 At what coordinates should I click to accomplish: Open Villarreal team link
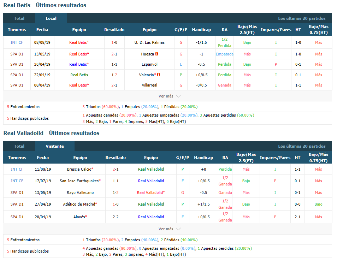click(149, 85)
